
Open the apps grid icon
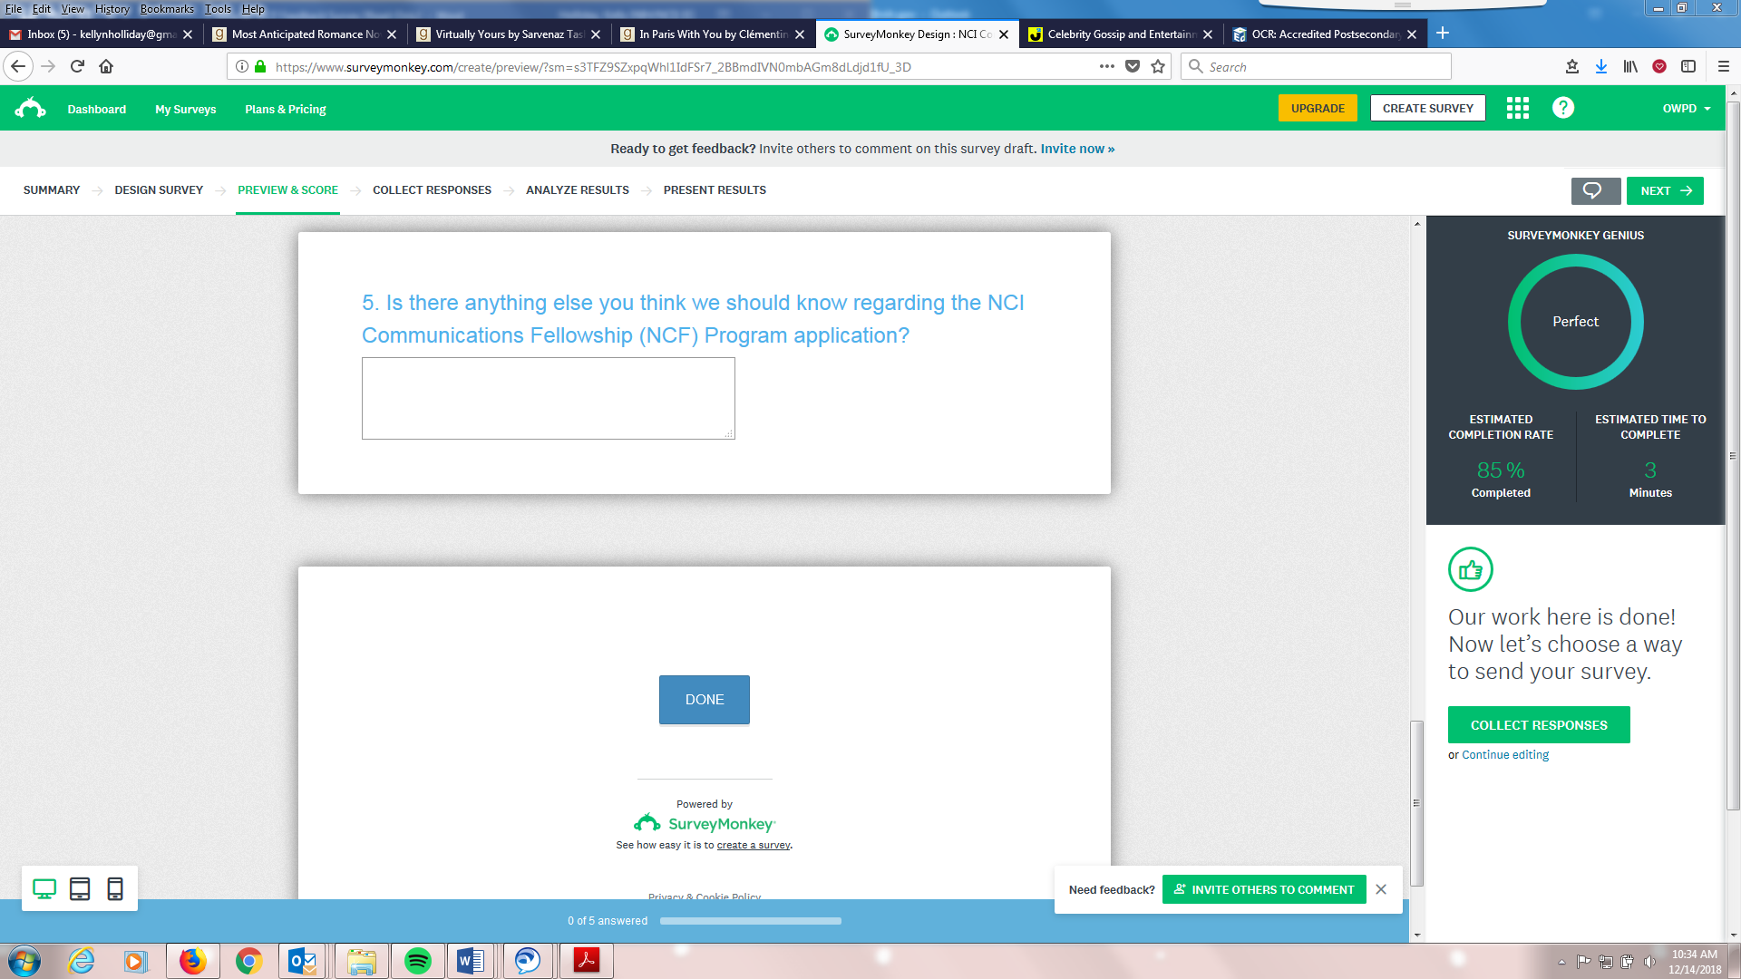click(1517, 109)
